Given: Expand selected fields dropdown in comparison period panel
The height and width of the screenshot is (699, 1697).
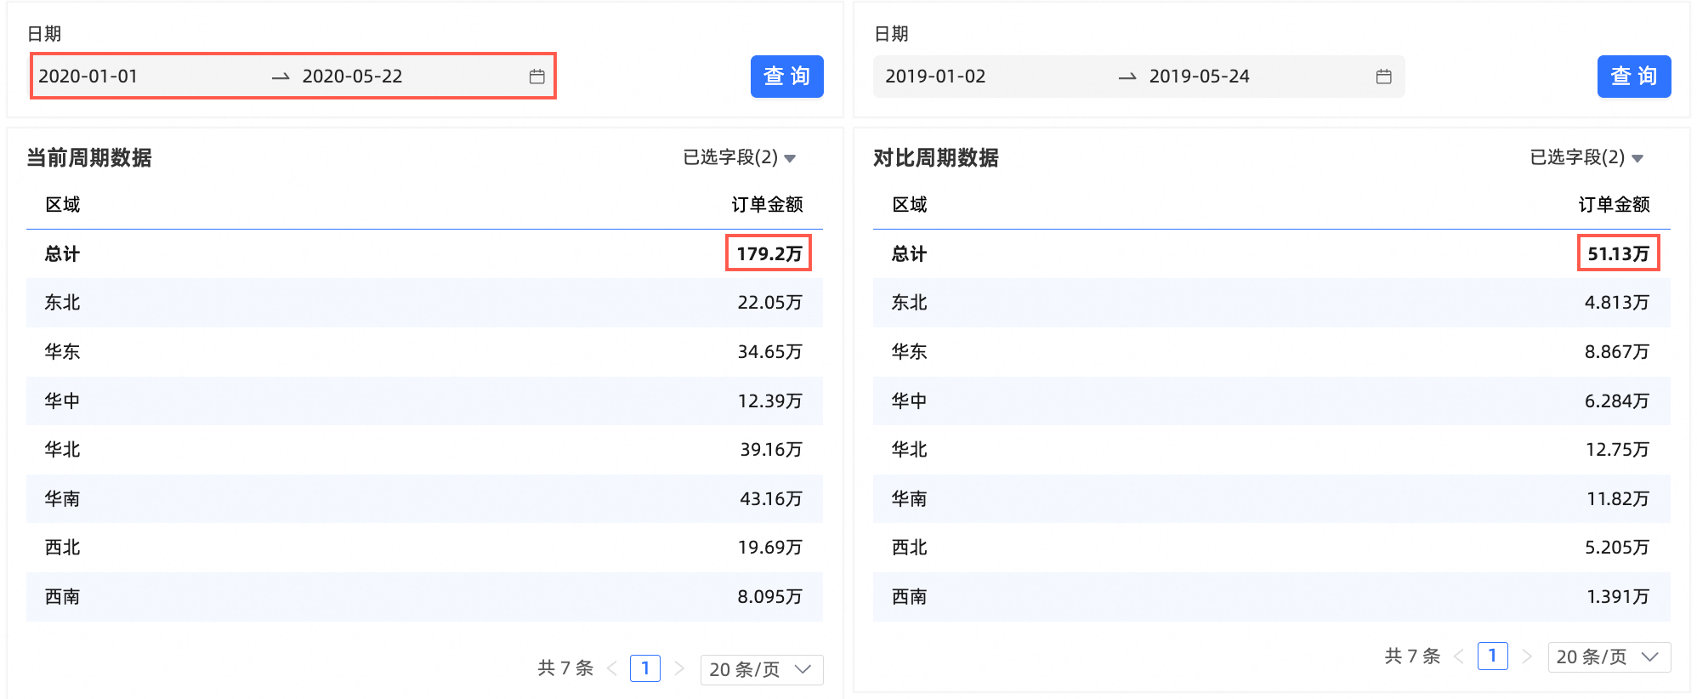Looking at the screenshot, I should click(1586, 157).
